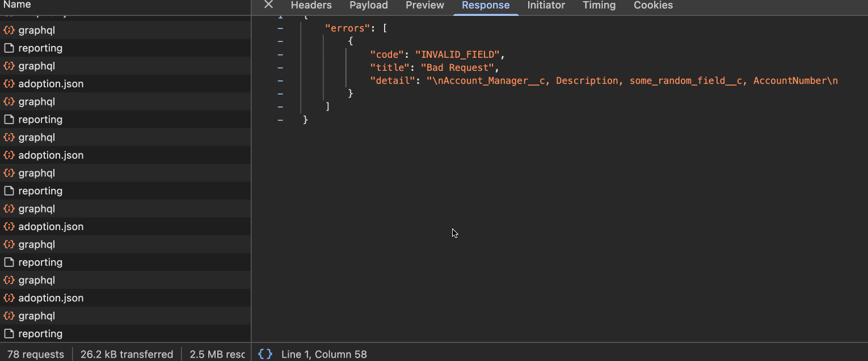The width and height of the screenshot is (868, 361).
Task: Sort requests by the Name column header
Action: [17, 5]
